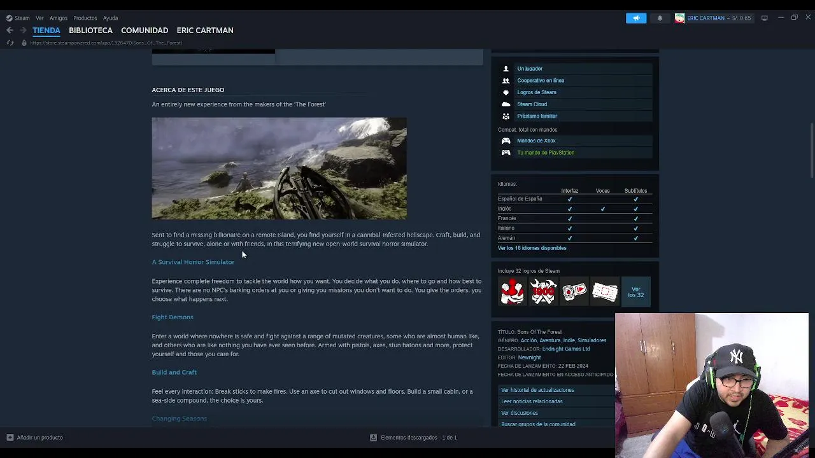The height and width of the screenshot is (458, 815).
Task: Click the Changing Seasons heading
Action: [179, 419]
